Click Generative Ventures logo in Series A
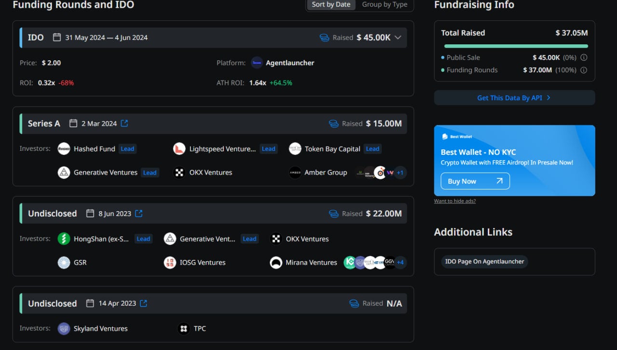The height and width of the screenshot is (350, 617). 64,172
